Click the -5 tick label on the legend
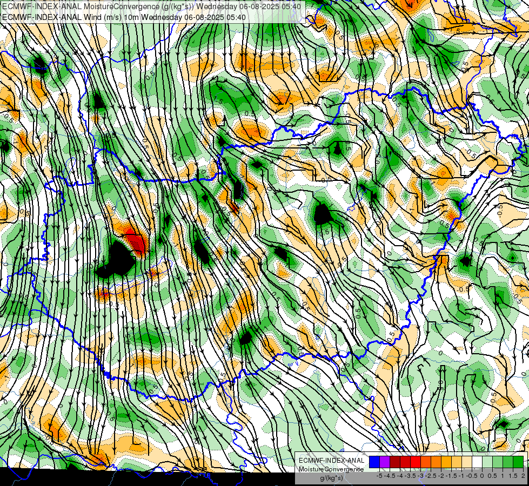The width and height of the screenshot is (529, 486). pyautogui.click(x=379, y=476)
